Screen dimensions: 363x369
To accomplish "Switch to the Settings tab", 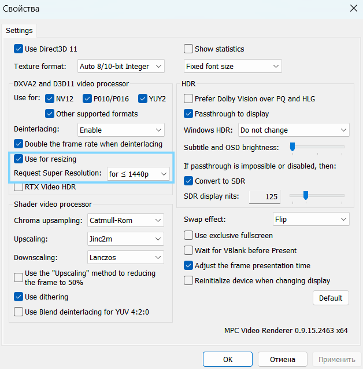I will (19, 30).
